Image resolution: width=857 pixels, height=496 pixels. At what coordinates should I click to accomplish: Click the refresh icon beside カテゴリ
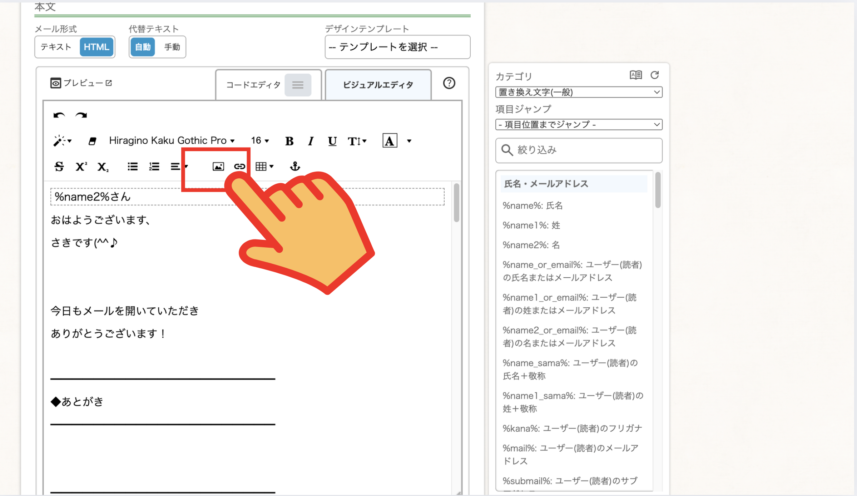pyautogui.click(x=655, y=75)
